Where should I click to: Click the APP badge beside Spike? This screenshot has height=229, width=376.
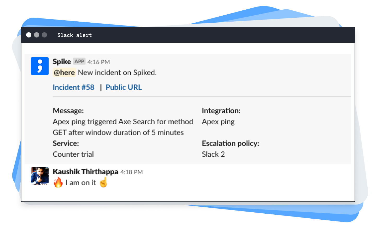click(x=79, y=61)
